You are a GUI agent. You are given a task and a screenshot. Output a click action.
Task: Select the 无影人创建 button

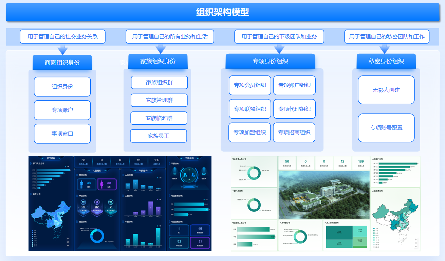point(386,90)
